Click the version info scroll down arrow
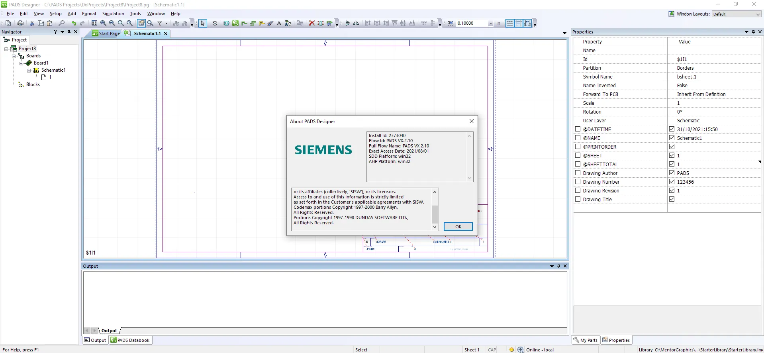 pos(469,178)
